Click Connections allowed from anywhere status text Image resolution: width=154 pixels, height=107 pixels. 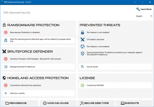tap(25, 85)
